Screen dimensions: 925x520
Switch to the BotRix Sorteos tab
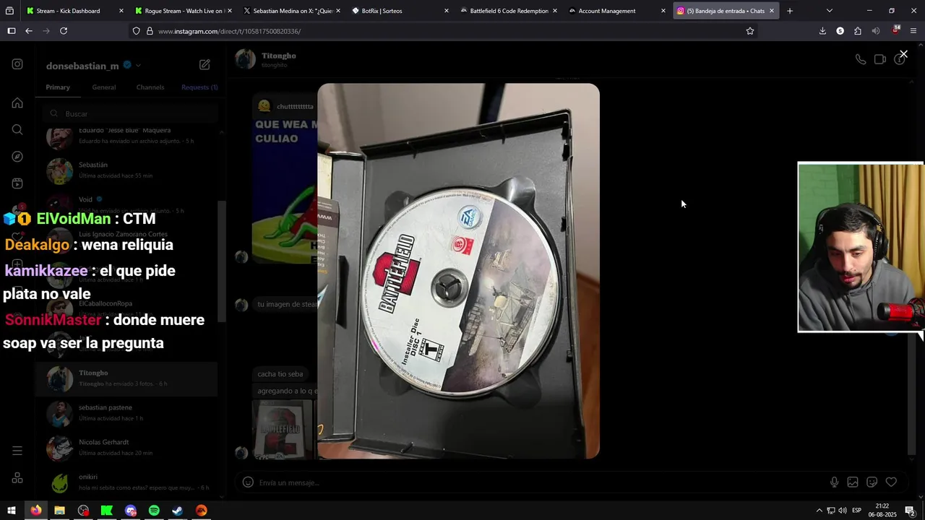(x=400, y=11)
